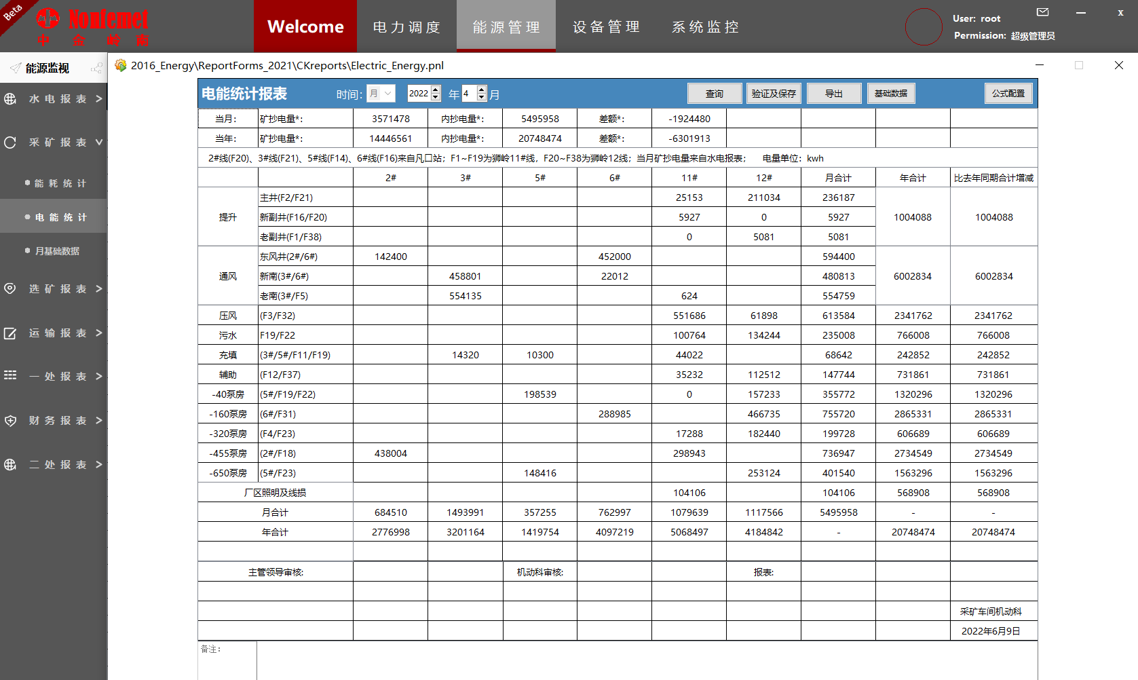Click the 查询 button
The image size is (1138, 680).
coord(715,94)
